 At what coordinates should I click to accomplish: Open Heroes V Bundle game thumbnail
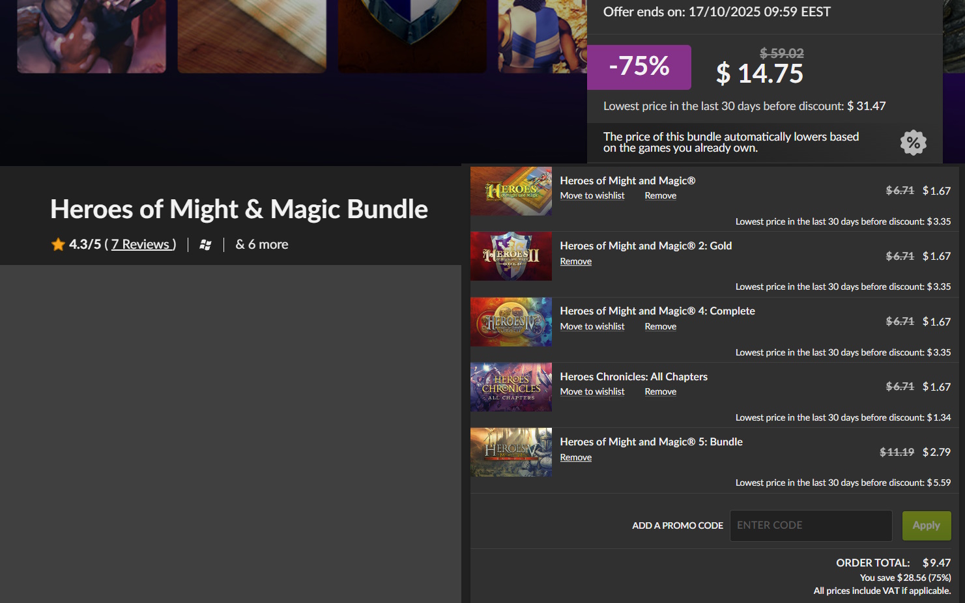tap(511, 452)
